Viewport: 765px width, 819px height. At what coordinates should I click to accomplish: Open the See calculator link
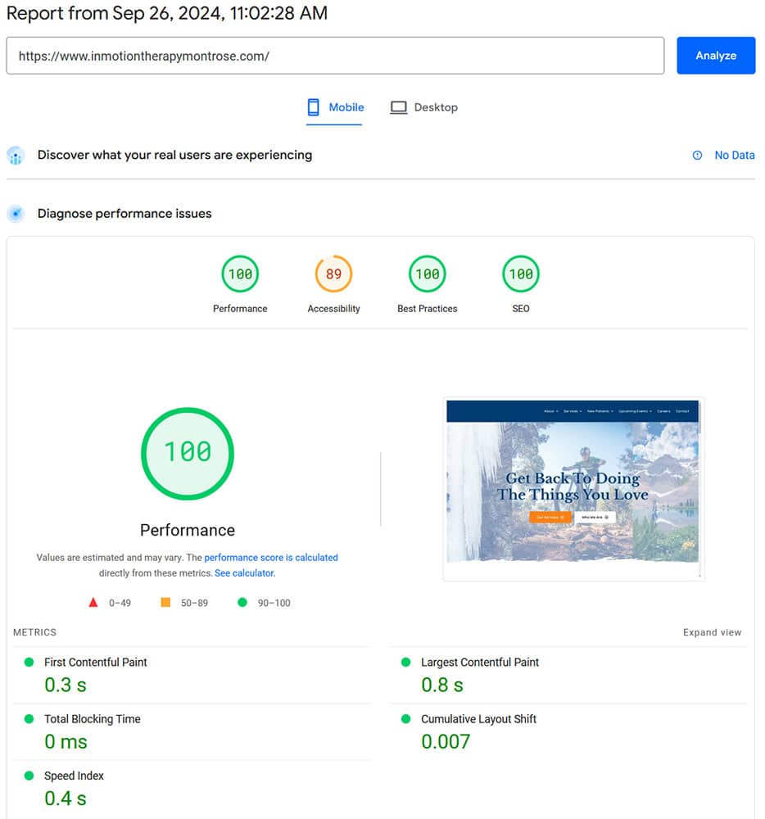pyautogui.click(x=245, y=573)
